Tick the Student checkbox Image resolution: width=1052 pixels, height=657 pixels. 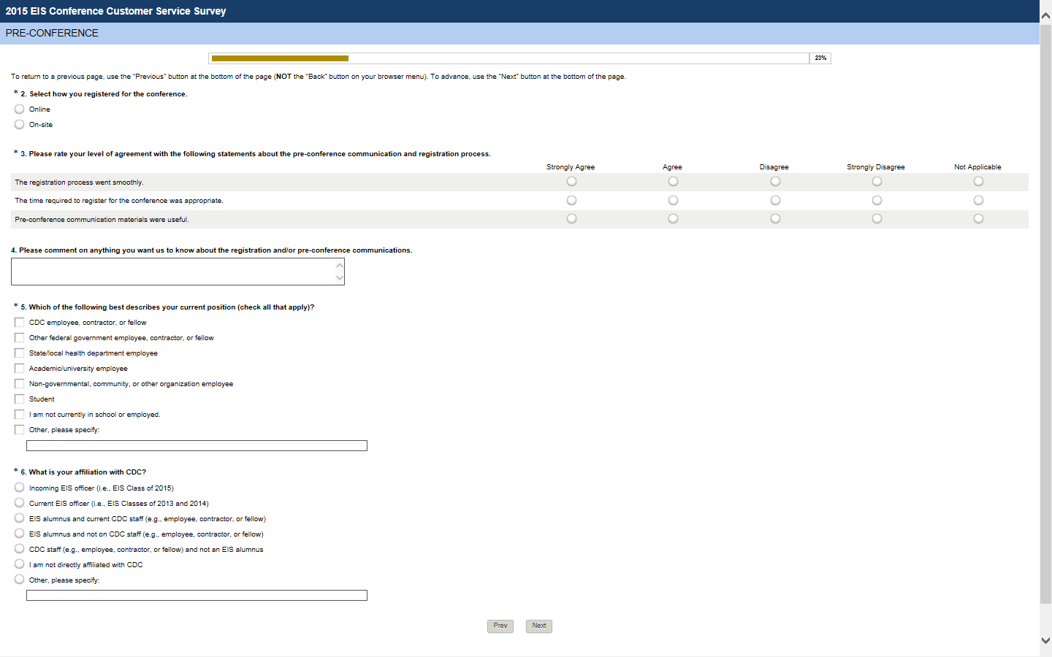tap(20, 399)
